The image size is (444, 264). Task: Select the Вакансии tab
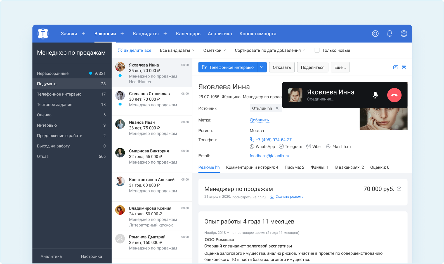(105, 34)
